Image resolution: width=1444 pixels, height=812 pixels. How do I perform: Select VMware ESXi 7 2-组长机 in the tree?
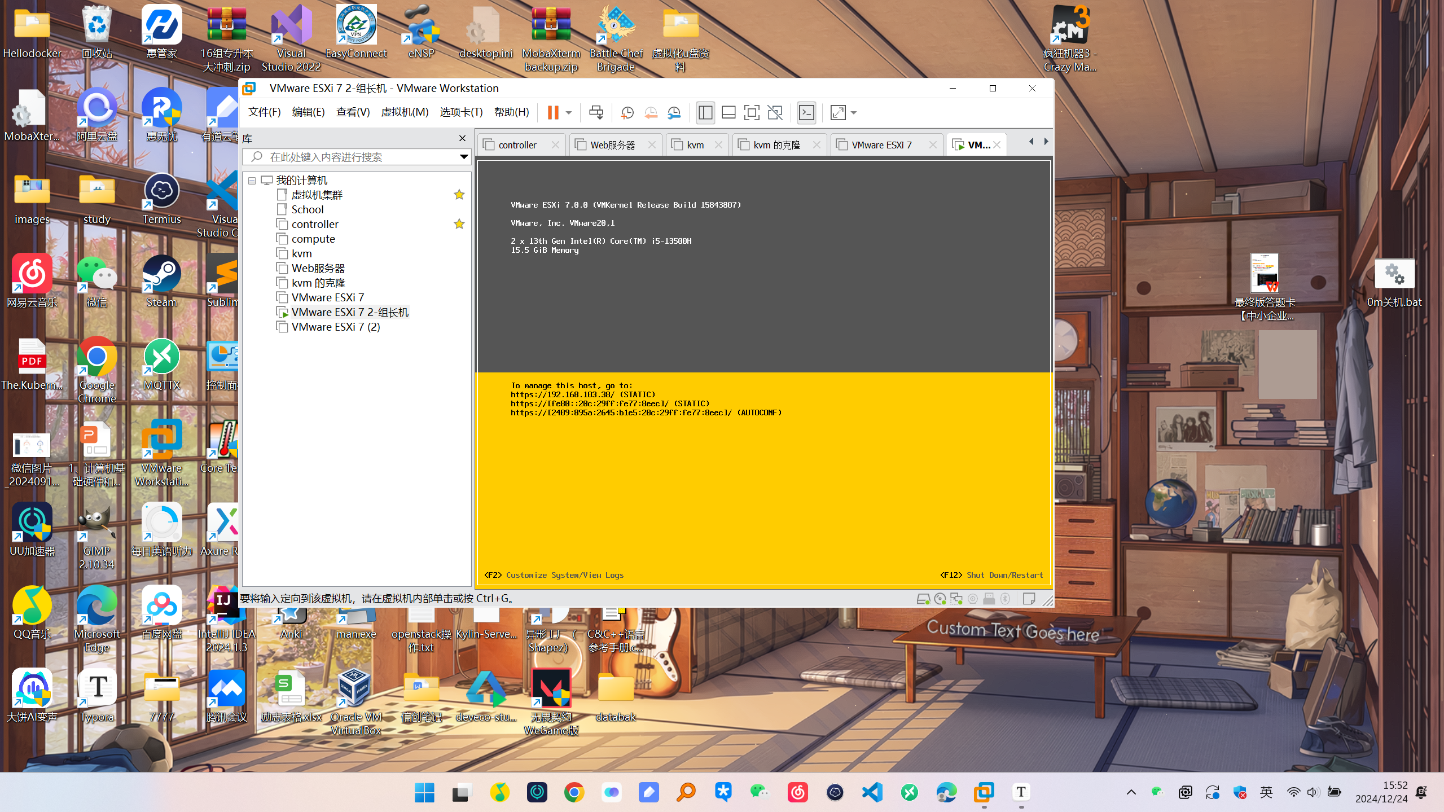(350, 312)
